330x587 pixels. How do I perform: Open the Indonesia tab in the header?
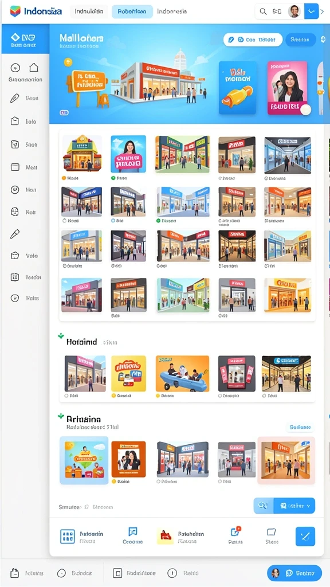click(172, 11)
